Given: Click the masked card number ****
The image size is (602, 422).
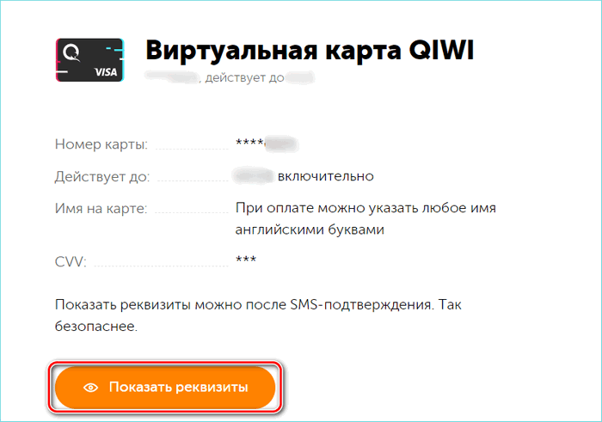Looking at the screenshot, I should pos(249,143).
